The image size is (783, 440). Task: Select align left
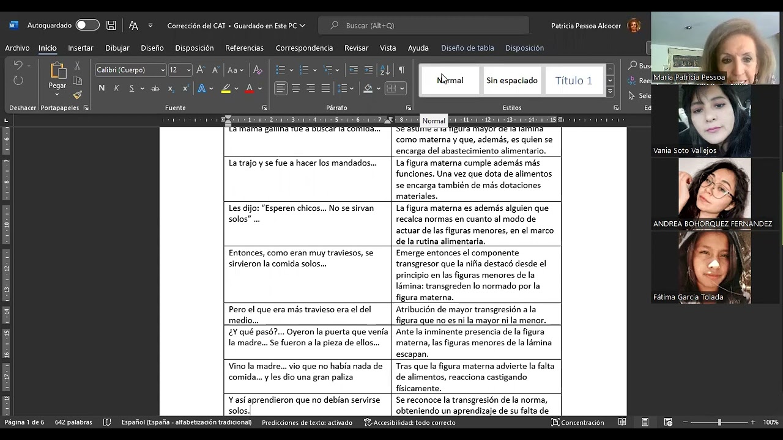tap(281, 89)
